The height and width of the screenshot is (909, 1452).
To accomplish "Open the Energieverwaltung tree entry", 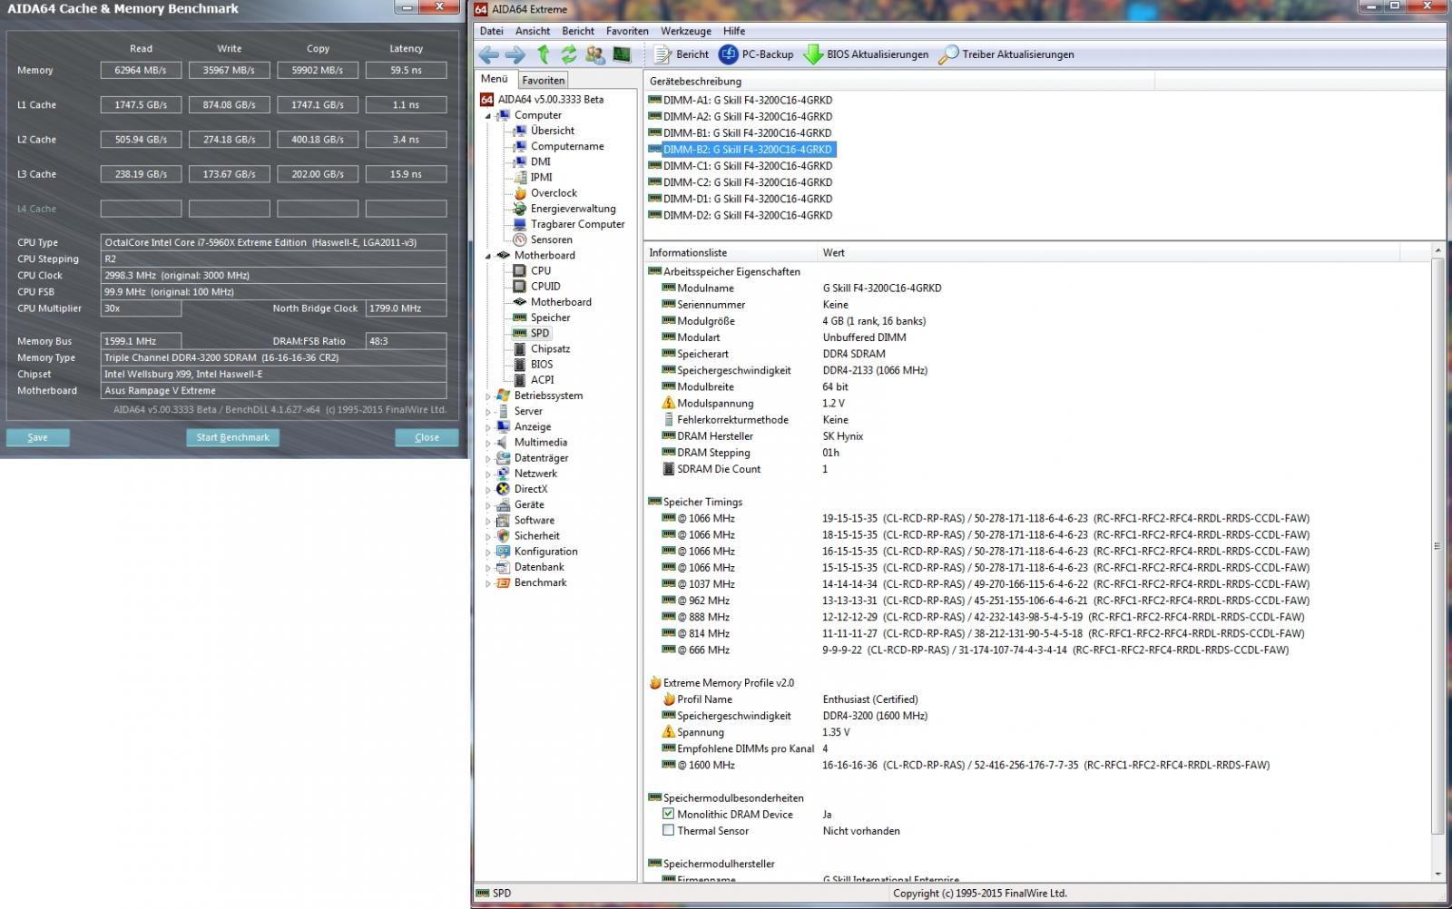I will click(564, 209).
